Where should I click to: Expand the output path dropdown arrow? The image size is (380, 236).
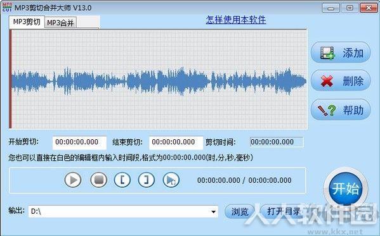pyautogui.click(x=213, y=211)
